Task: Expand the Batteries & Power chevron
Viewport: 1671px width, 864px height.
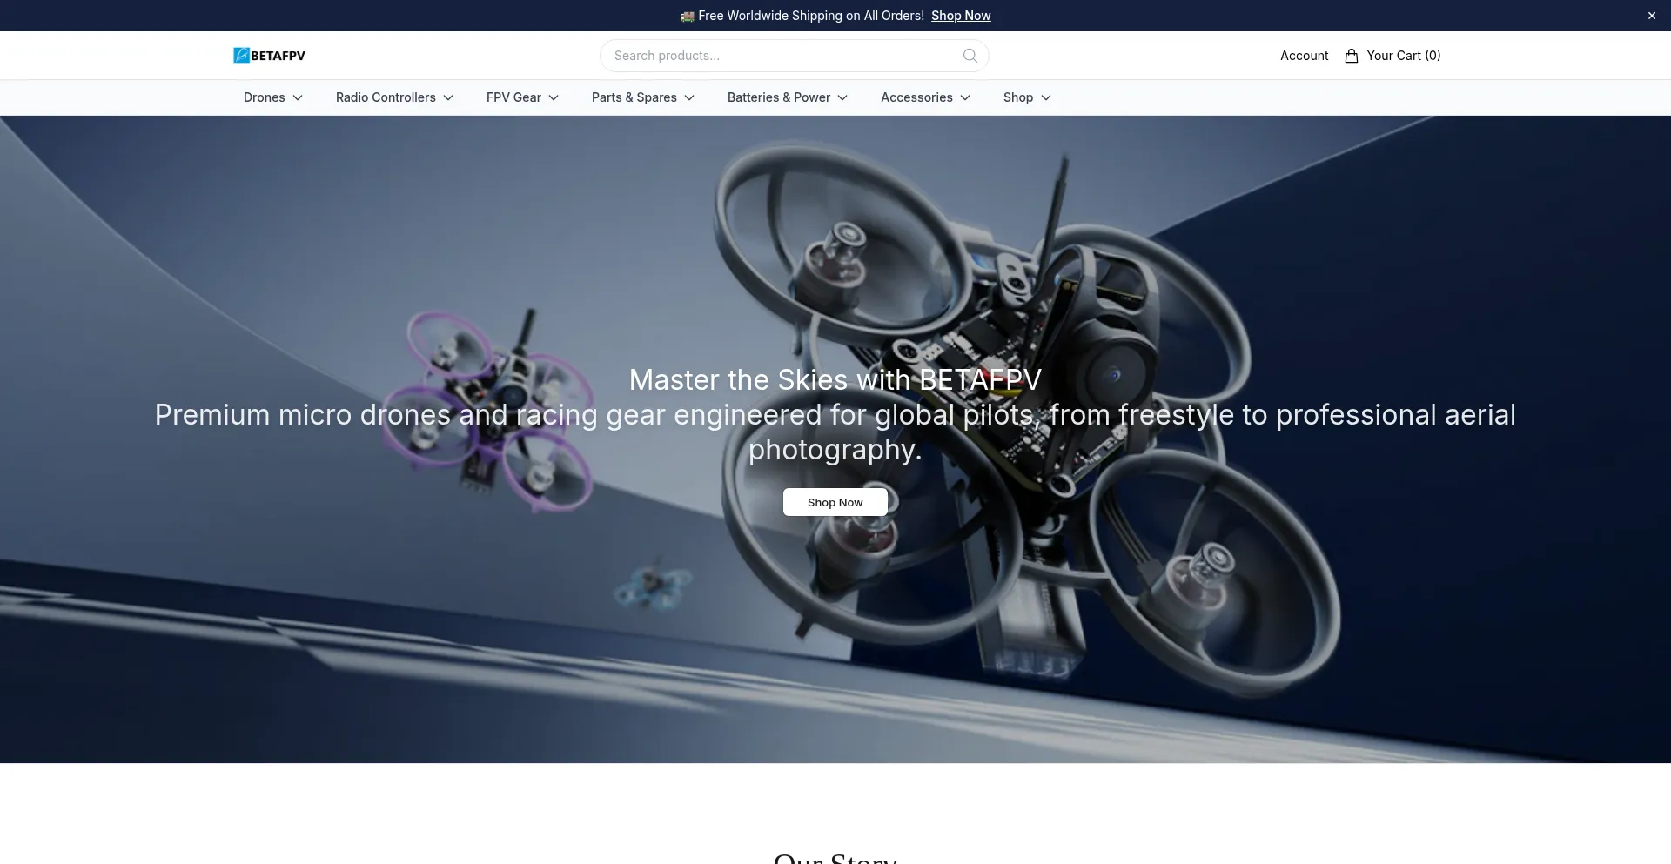Action: [842, 97]
